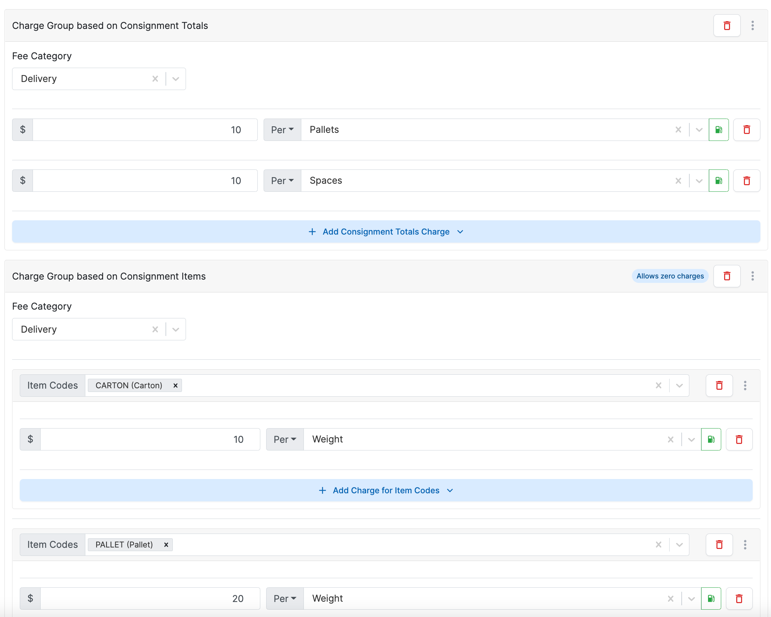This screenshot has height=617, width=771.
Task: Open Per dropdown on PALLET Weight row
Action: 285,599
